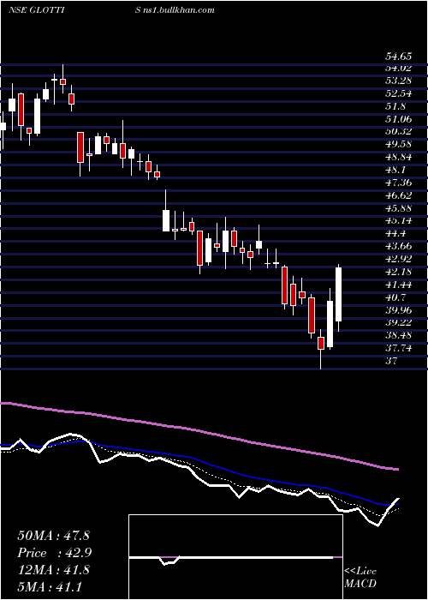Click the 46.62 price axis label
Image resolution: width=428 pixels, height=600 pixels.
point(398,195)
